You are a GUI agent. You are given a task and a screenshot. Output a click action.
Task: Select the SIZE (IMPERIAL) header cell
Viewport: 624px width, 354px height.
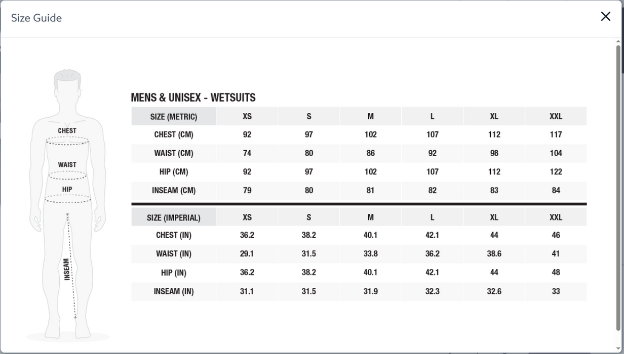(x=174, y=217)
